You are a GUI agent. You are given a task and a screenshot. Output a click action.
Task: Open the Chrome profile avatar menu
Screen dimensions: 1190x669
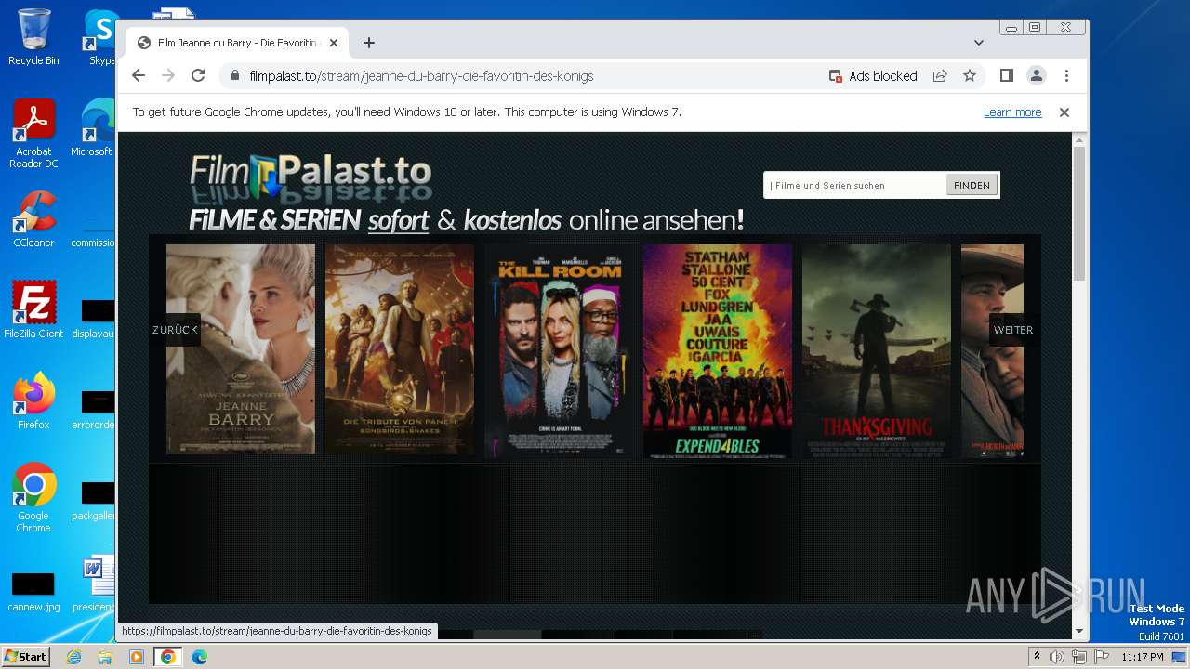[x=1037, y=76]
